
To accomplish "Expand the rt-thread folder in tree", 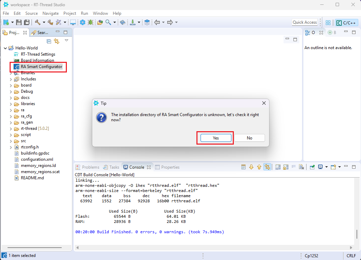I will click(x=11, y=128).
